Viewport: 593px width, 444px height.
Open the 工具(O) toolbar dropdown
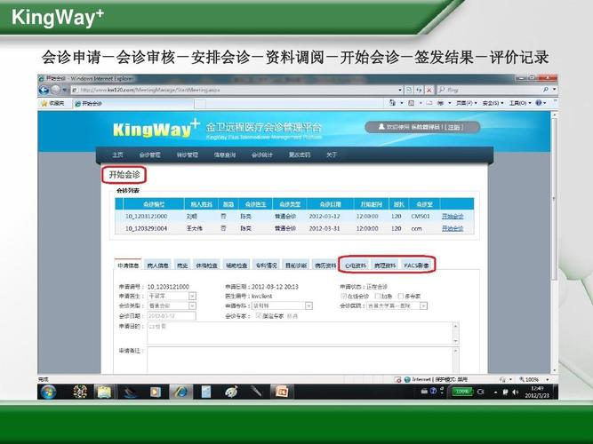tap(520, 103)
